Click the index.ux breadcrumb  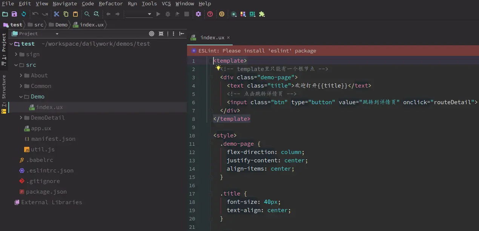click(89, 25)
